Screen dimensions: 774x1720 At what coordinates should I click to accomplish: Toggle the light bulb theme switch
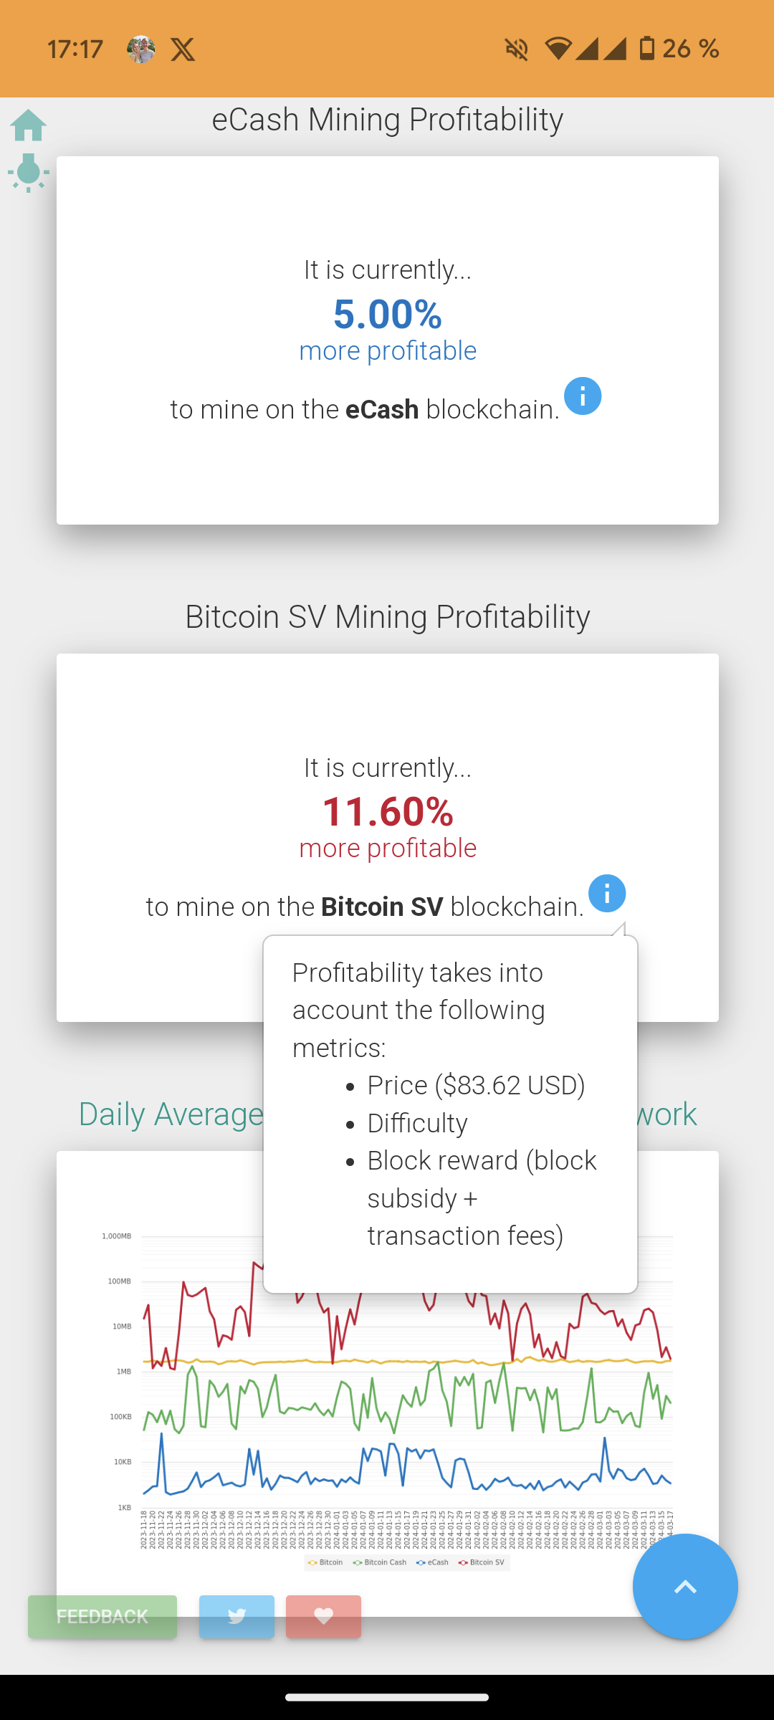[29, 173]
